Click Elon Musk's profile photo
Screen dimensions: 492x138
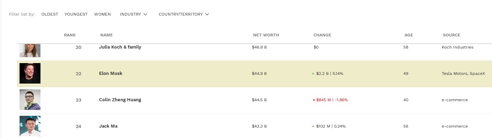pos(30,73)
